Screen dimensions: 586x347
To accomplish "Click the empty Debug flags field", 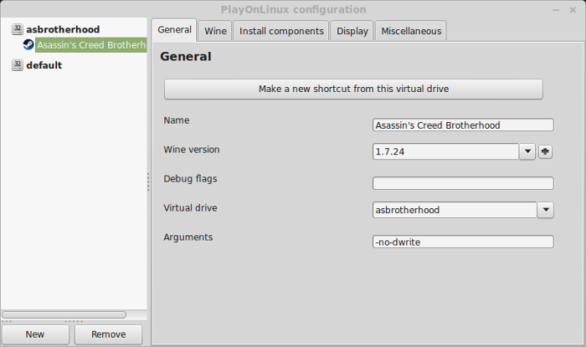I will coord(463,183).
